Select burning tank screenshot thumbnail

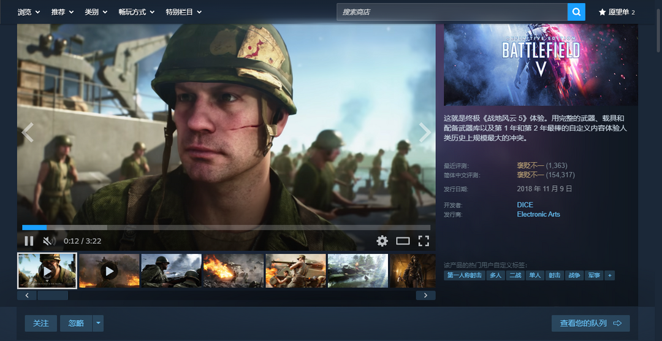point(234,271)
